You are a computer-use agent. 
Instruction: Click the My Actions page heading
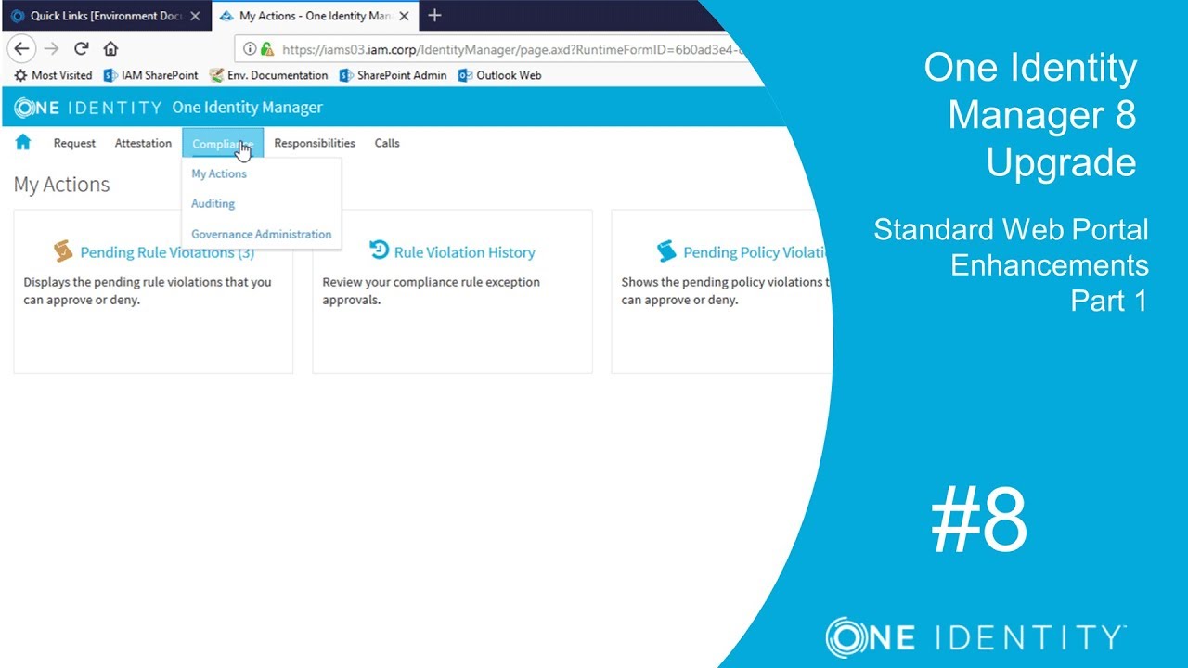(x=61, y=185)
